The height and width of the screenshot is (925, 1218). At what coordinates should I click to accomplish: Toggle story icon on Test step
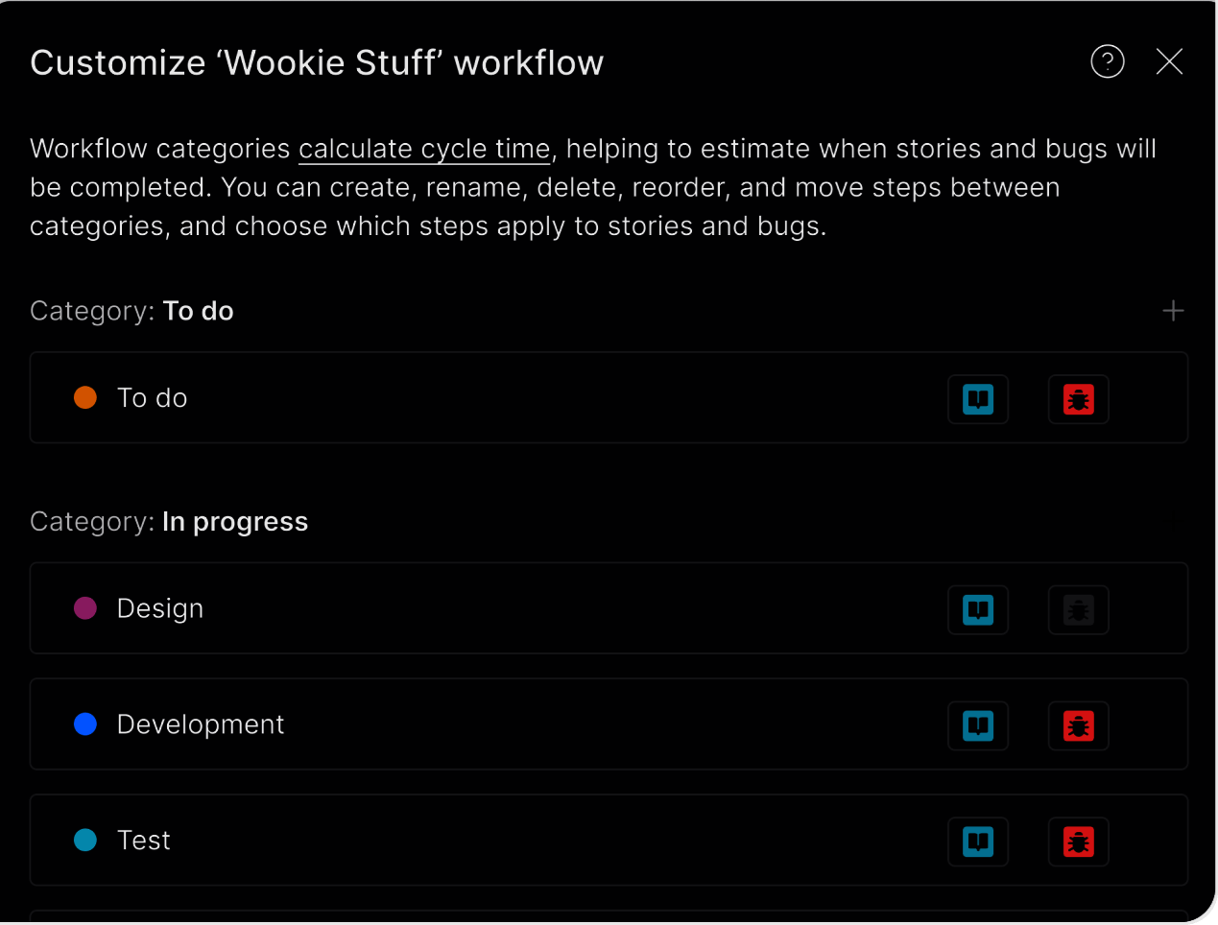[x=978, y=842]
